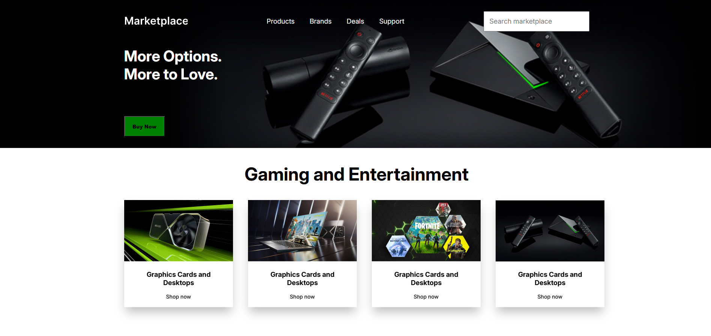Select first card's Graphics Cards and Desktops title
This screenshot has height=336, width=711.
click(x=179, y=279)
